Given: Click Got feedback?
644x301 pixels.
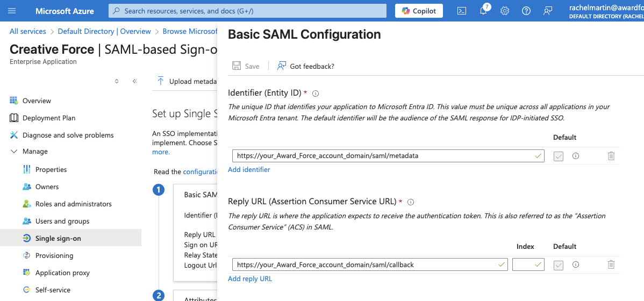Looking at the screenshot, I should tap(305, 66).
